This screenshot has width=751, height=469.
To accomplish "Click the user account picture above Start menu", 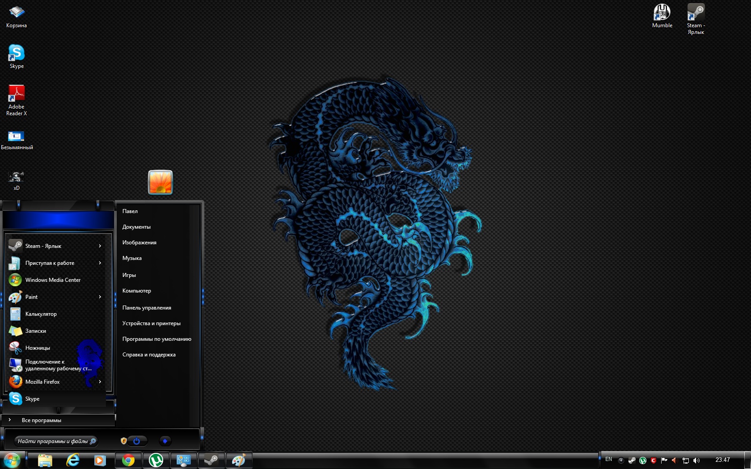I will click(160, 182).
